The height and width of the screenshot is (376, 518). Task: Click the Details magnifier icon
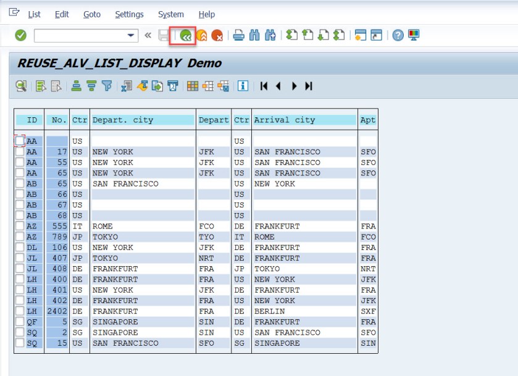(x=21, y=86)
